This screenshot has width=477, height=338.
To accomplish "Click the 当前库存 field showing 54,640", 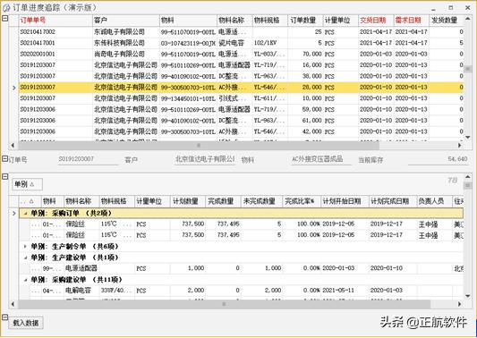I will point(438,159).
